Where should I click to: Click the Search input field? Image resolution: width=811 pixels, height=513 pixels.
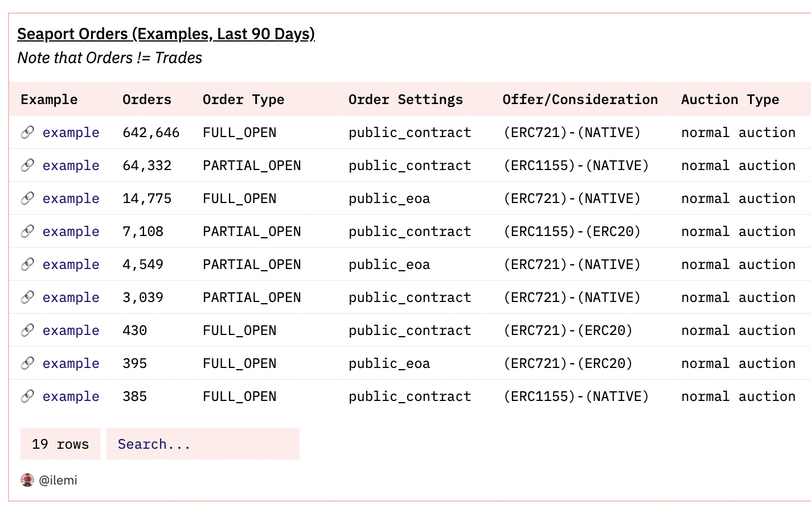tap(203, 444)
